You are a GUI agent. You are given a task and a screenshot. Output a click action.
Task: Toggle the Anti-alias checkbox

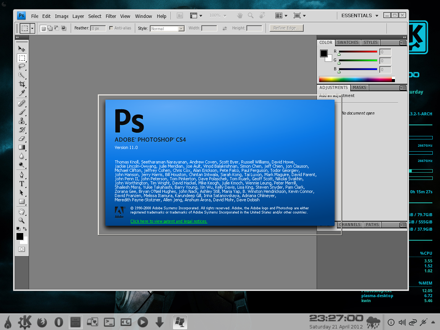[111, 28]
